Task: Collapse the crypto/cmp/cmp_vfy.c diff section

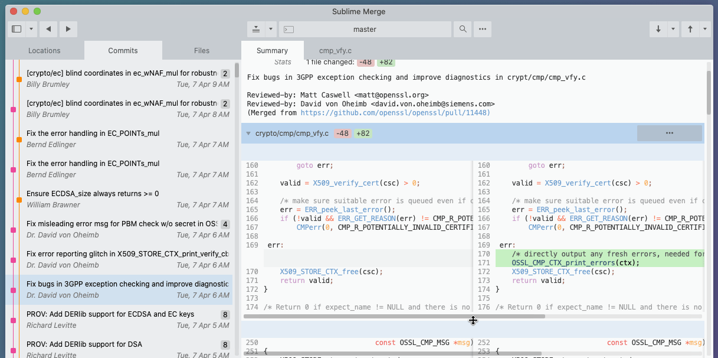Action: point(248,133)
